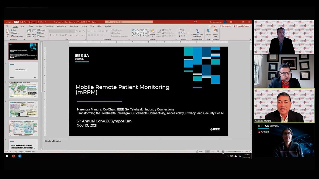Viewport: 319px width, 179px height.
Task: Open the Comments pane button
Action: 225,26
